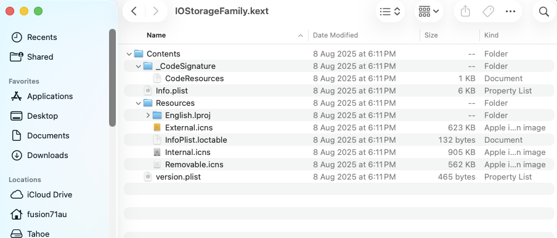This screenshot has height=238, width=557.
Task: Click the Tahoe drive icon in sidebar
Action: point(17,234)
